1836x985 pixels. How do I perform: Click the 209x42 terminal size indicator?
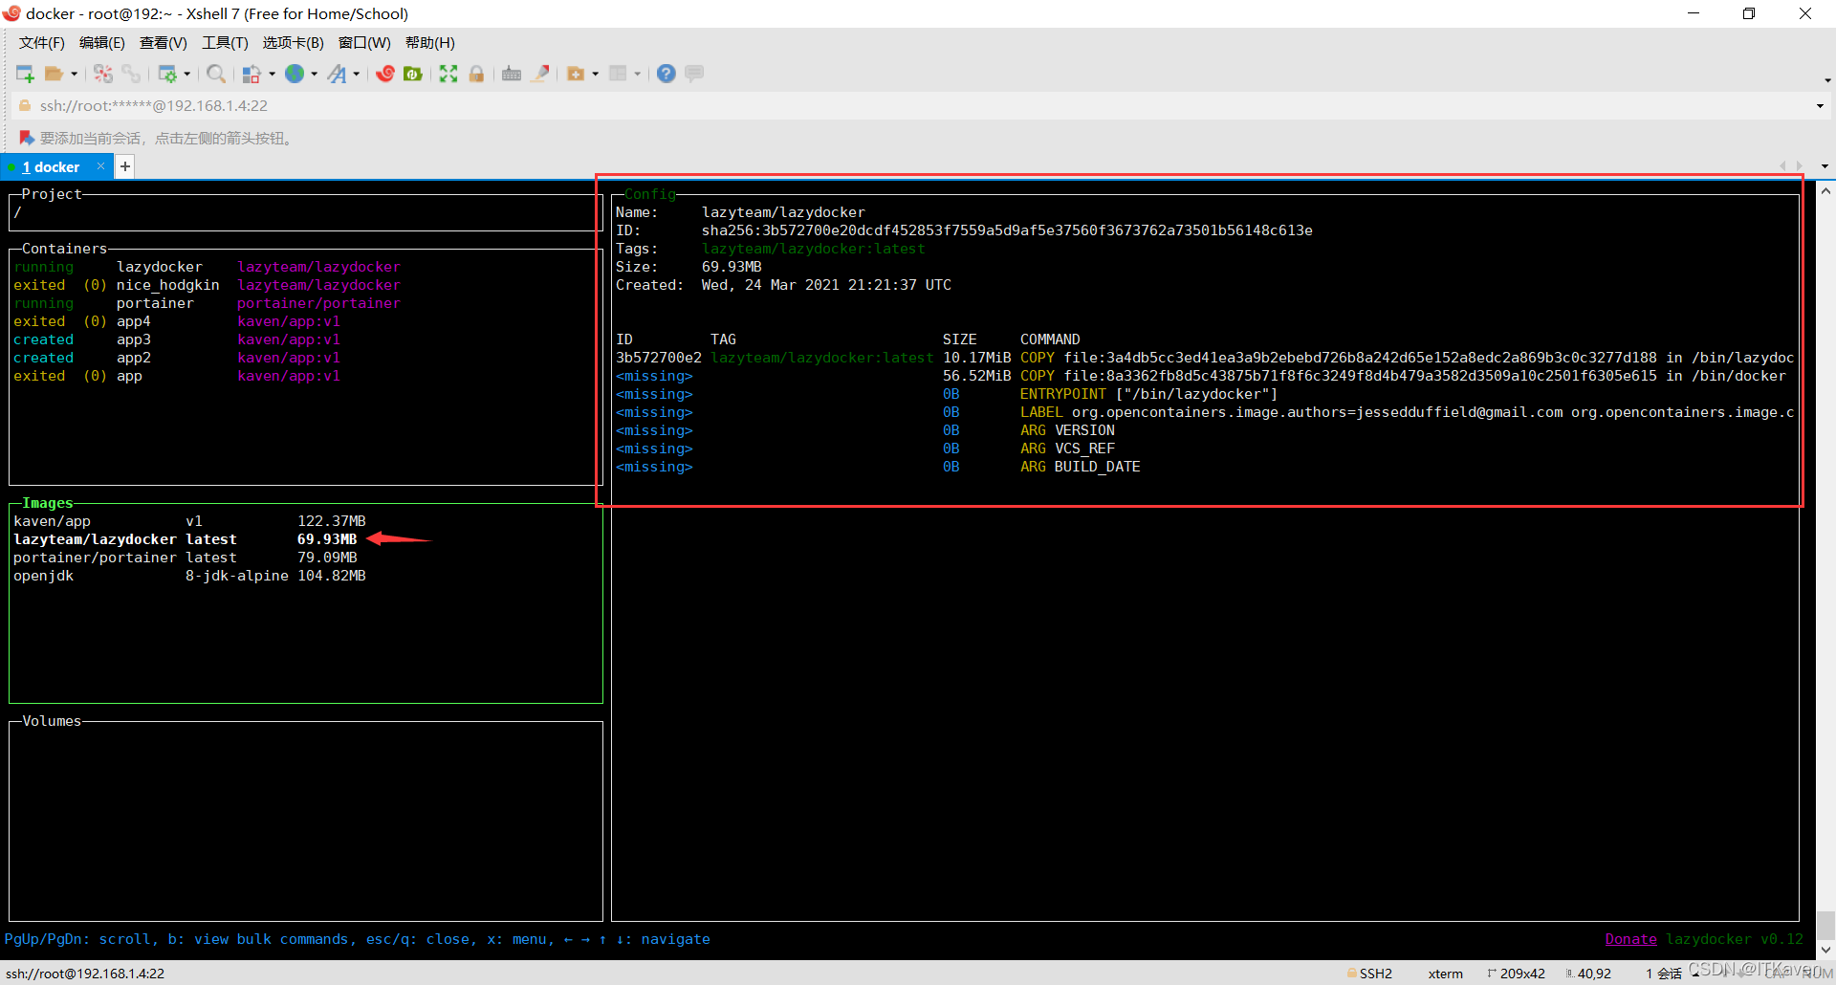coord(1517,974)
